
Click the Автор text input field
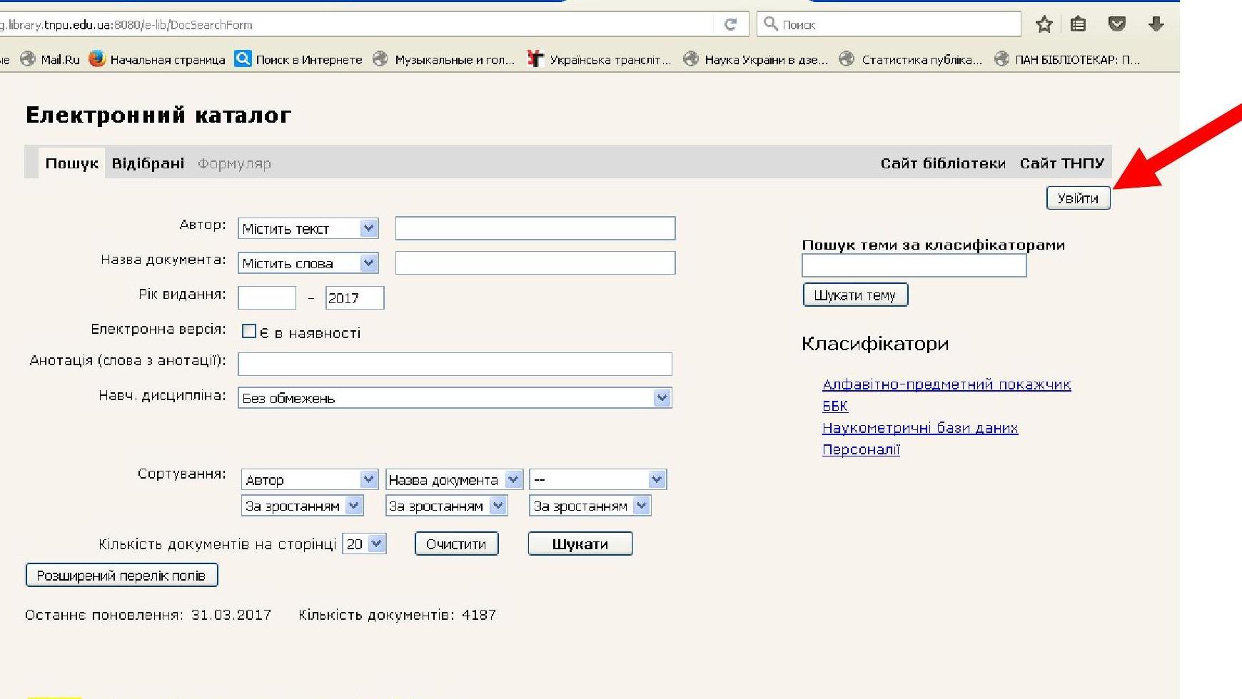click(535, 228)
